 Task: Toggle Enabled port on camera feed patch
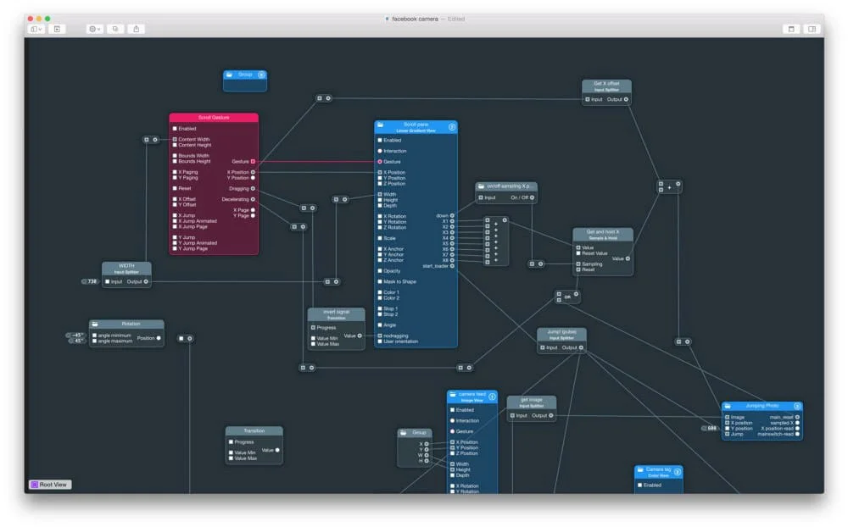[x=453, y=410]
